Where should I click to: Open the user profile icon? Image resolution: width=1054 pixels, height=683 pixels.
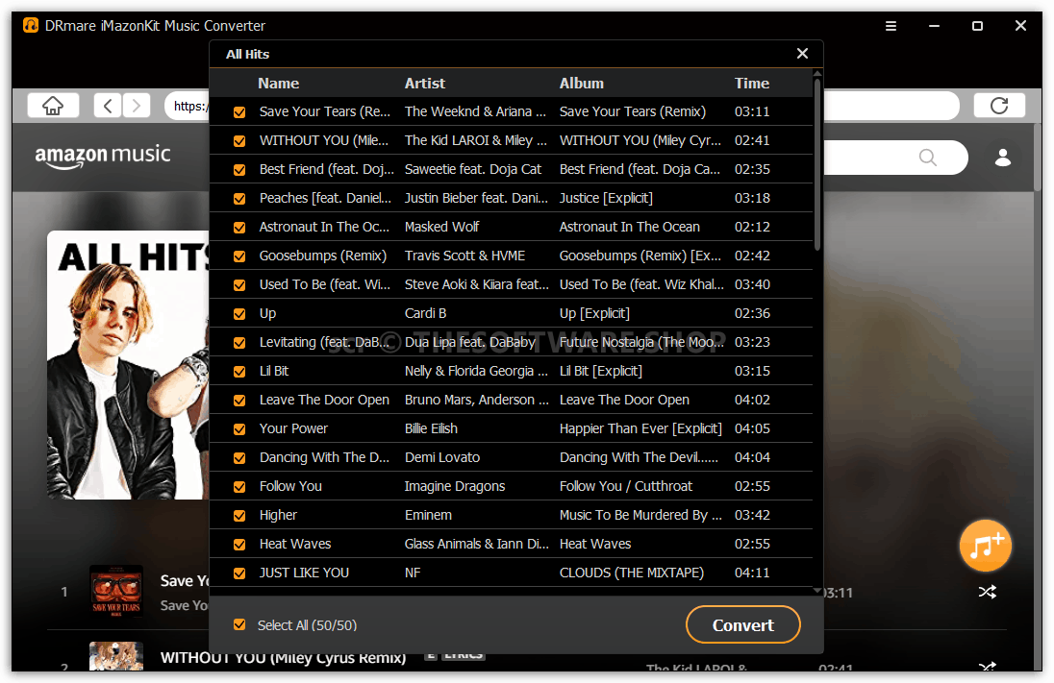click(x=1003, y=158)
